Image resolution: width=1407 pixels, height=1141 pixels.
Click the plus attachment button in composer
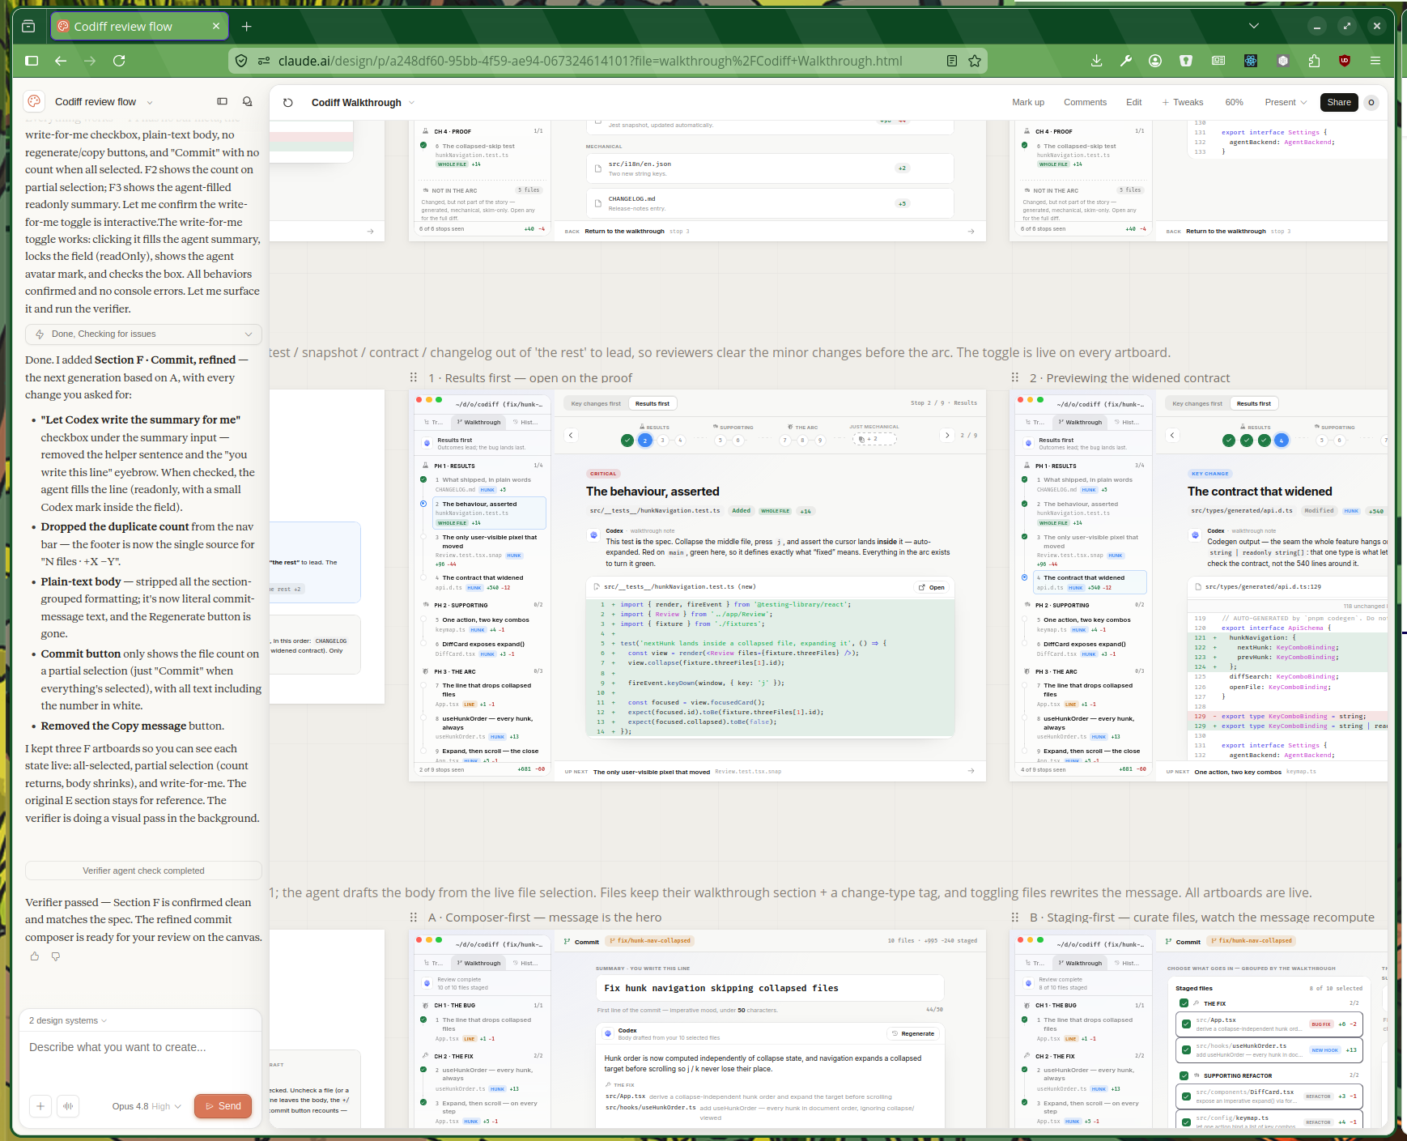pyautogui.click(x=40, y=1106)
